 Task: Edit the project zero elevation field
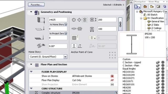click(x=58, y=38)
